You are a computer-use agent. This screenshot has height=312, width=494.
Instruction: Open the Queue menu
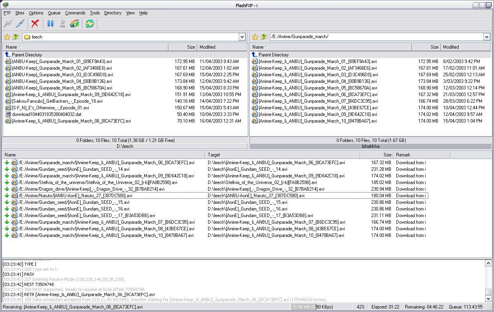54,13
